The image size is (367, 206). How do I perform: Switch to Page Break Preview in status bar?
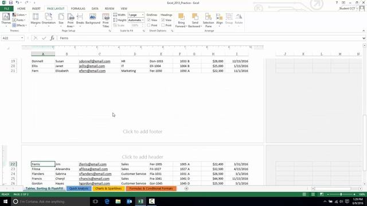coord(322,195)
